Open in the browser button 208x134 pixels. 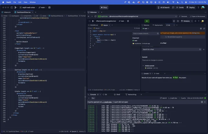198,16
